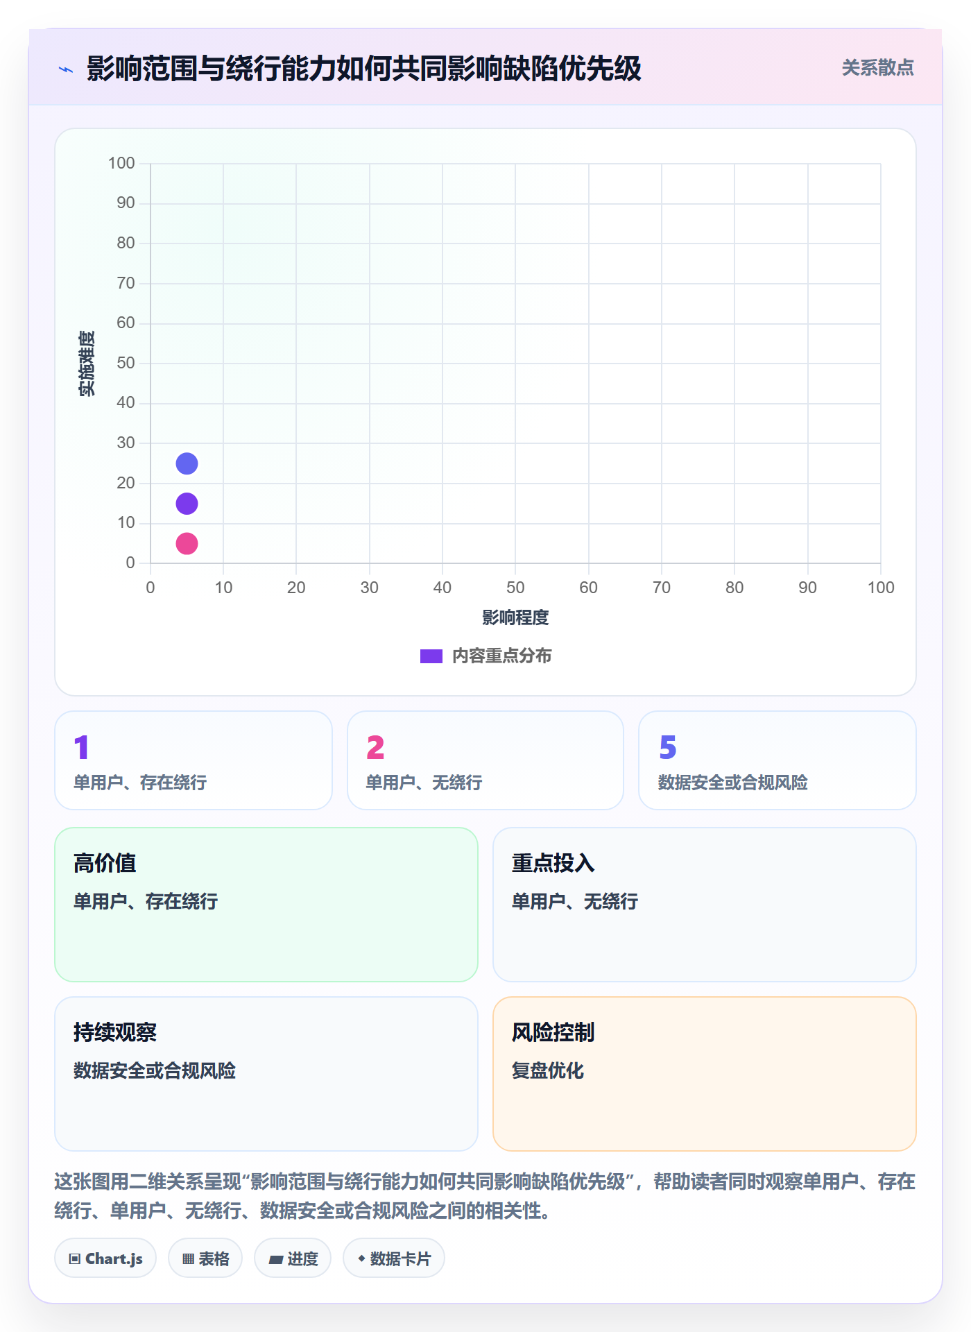971x1332 pixels.
Task: Click the 影响程度 axis title
Action: click(515, 617)
